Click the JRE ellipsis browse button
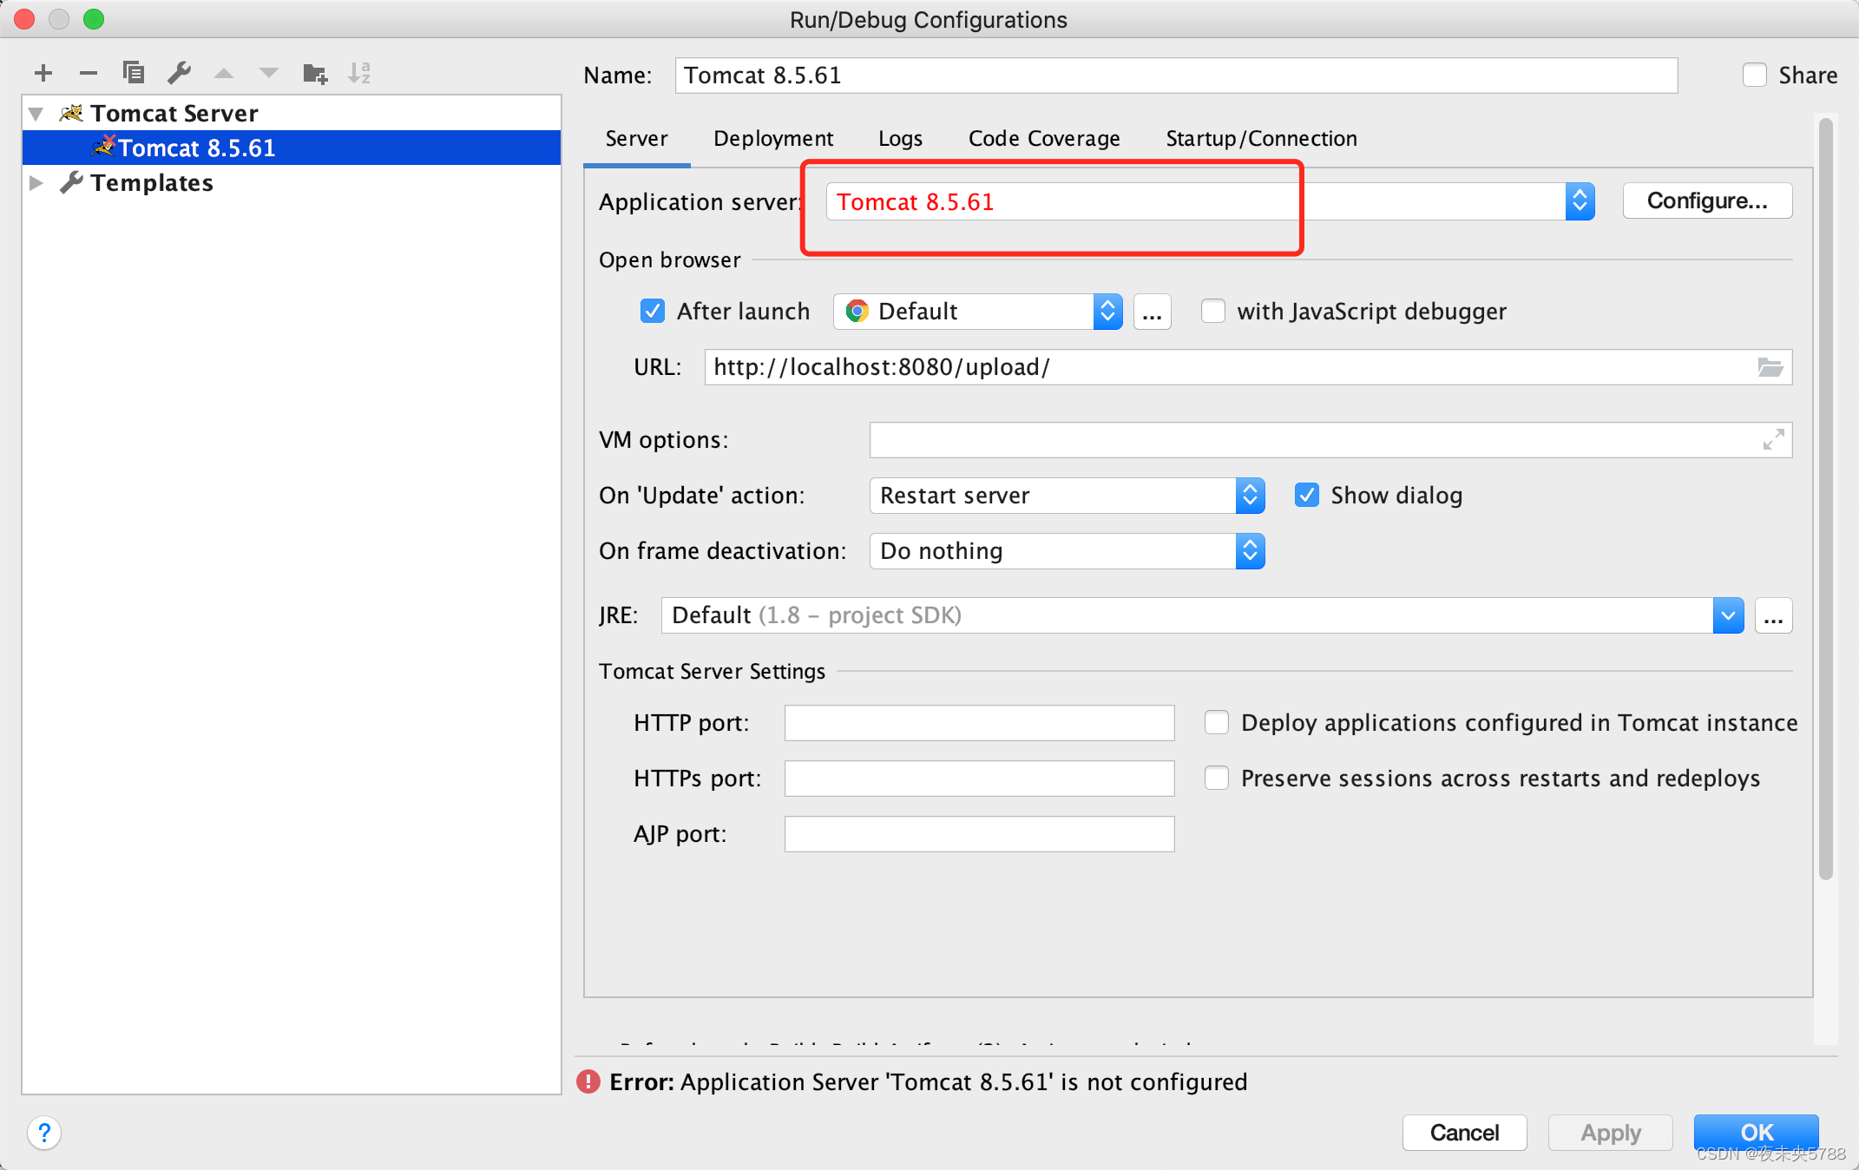Image resolution: width=1859 pixels, height=1170 pixels. point(1773,615)
